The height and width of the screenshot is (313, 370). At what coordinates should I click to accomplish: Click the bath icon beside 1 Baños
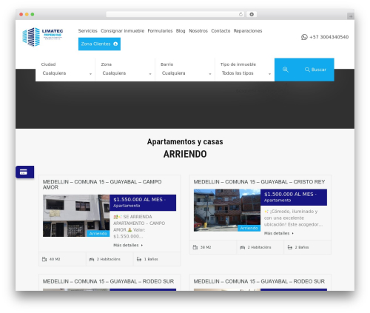click(x=139, y=259)
